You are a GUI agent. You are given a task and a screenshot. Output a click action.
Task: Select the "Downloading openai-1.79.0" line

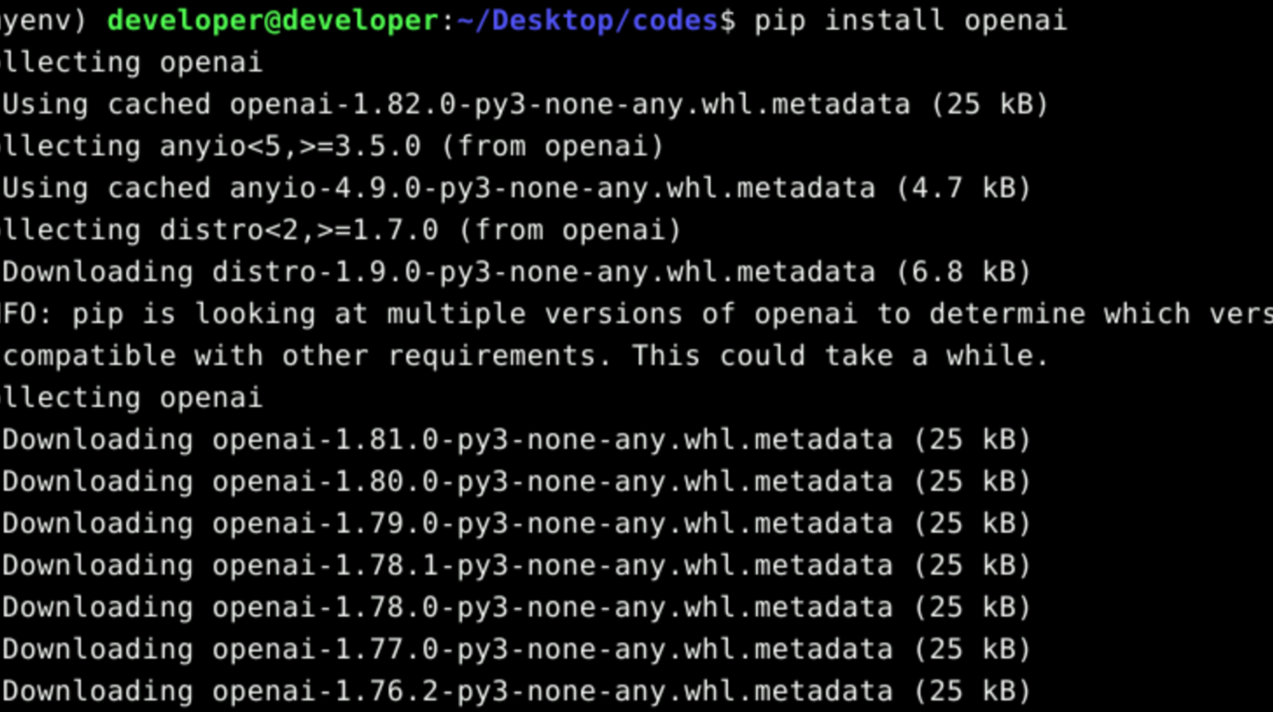pyautogui.click(x=516, y=524)
